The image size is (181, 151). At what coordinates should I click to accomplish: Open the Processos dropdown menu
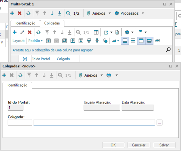(x=129, y=13)
